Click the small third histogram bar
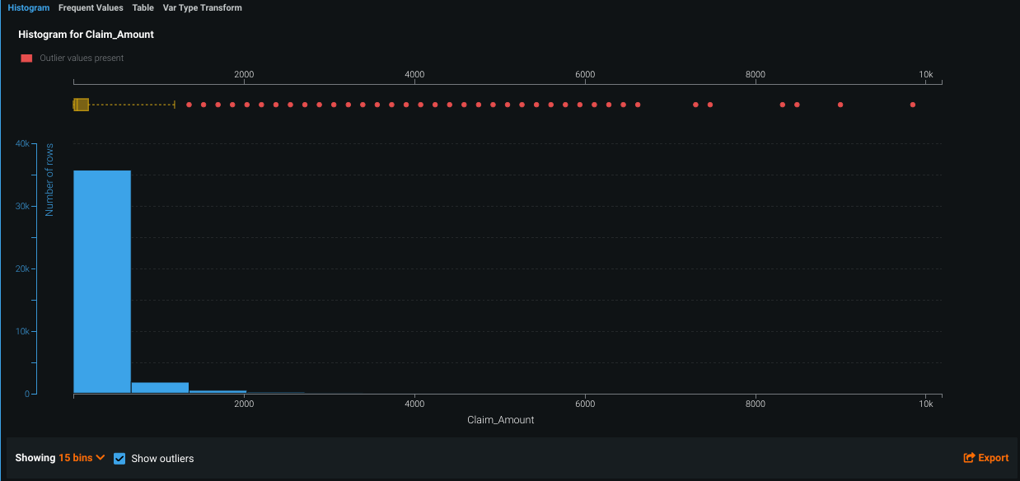 click(x=218, y=392)
